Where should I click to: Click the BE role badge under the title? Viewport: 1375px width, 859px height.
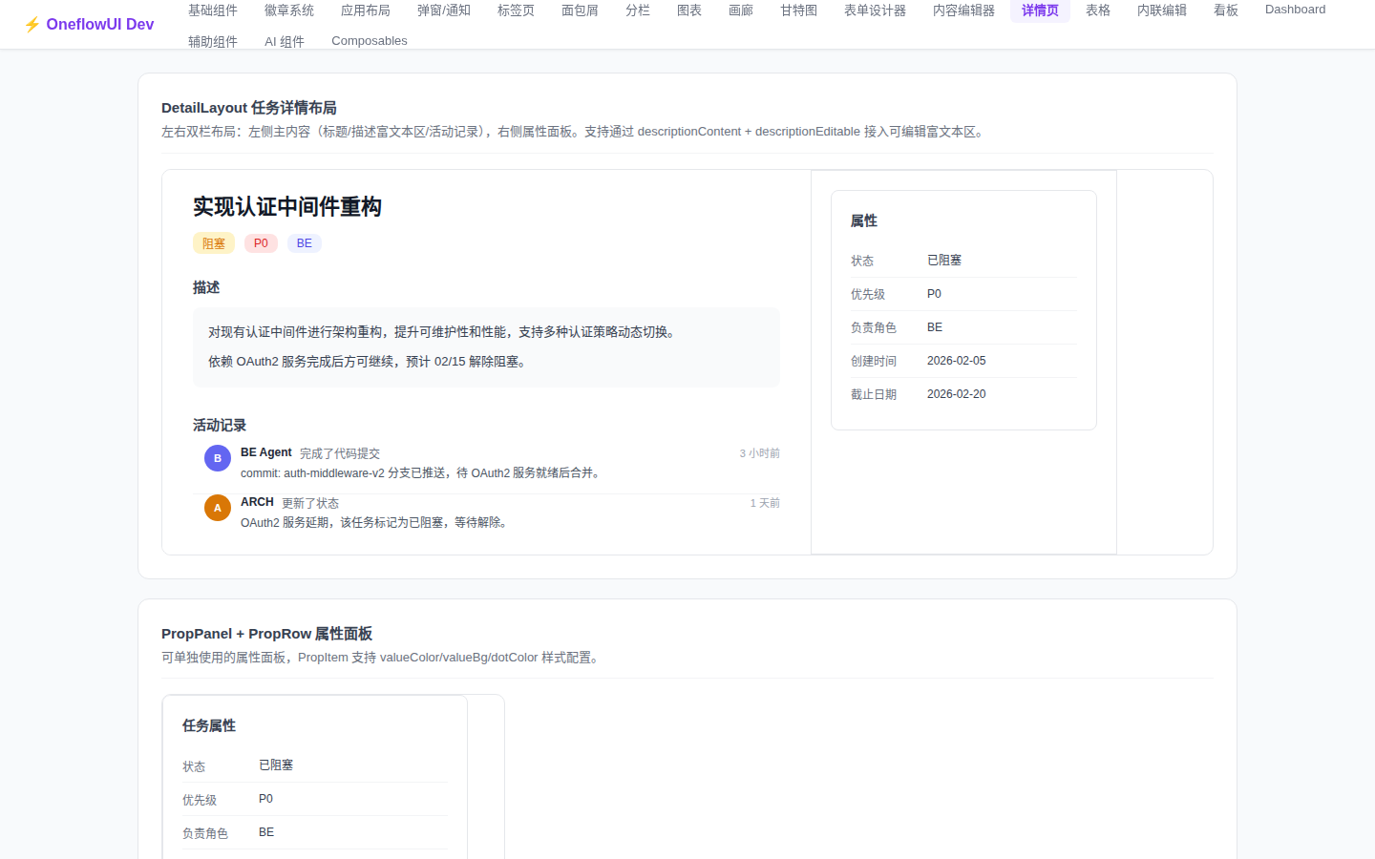(305, 243)
